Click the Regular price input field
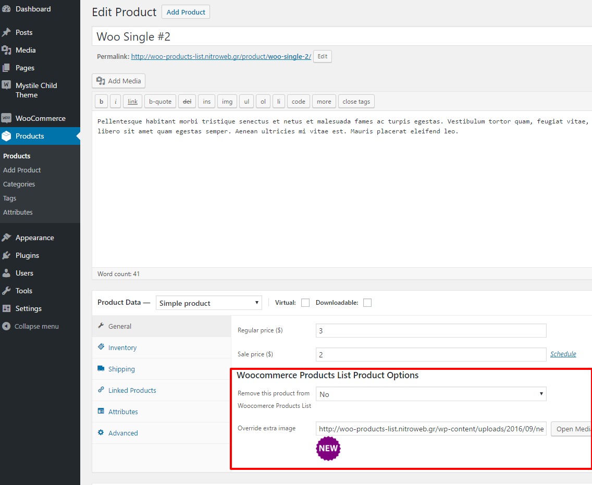The height and width of the screenshot is (485, 592). coord(431,331)
